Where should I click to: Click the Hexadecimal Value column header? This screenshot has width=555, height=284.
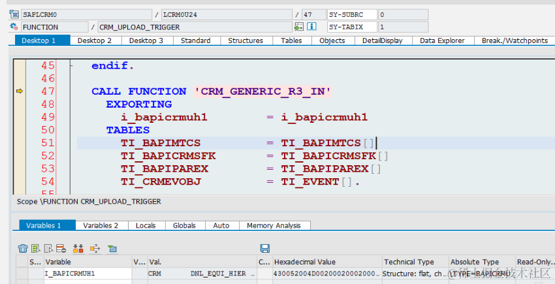327,262
